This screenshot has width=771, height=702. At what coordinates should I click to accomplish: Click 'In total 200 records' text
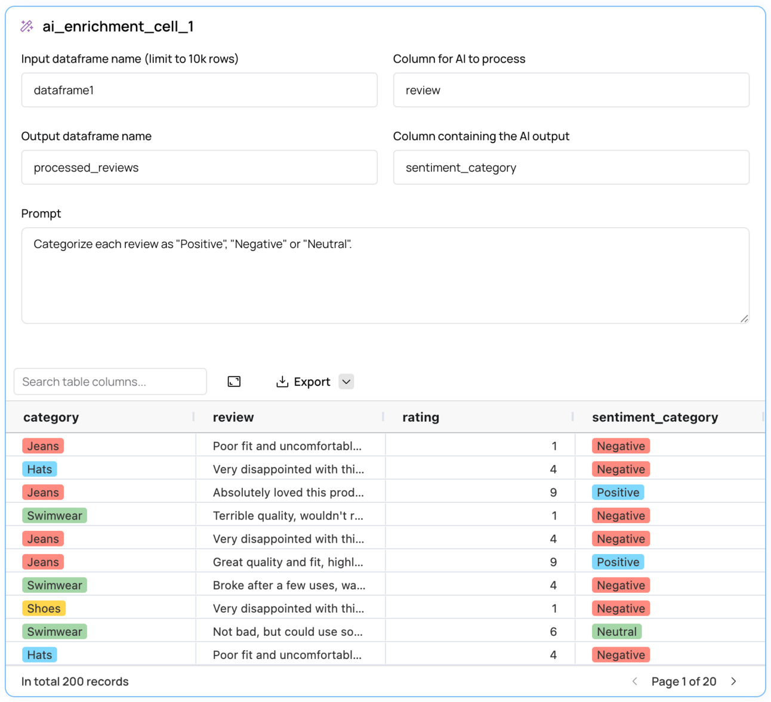click(75, 681)
